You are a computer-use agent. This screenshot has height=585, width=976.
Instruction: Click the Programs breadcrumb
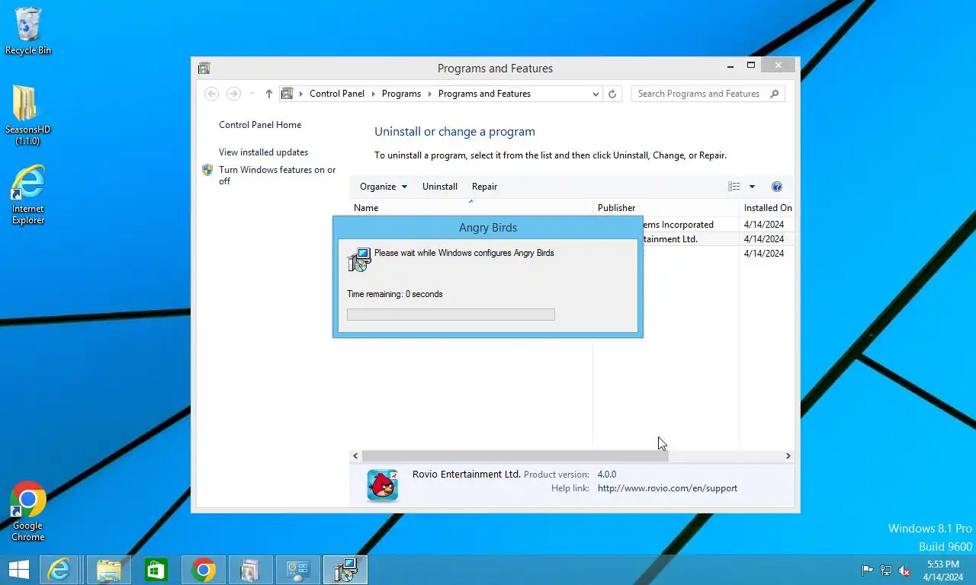(x=401, y=94)
